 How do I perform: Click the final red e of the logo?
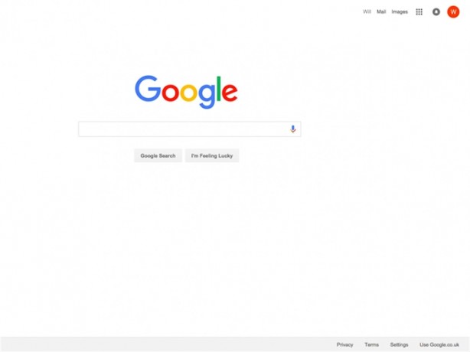click(230, 93)
